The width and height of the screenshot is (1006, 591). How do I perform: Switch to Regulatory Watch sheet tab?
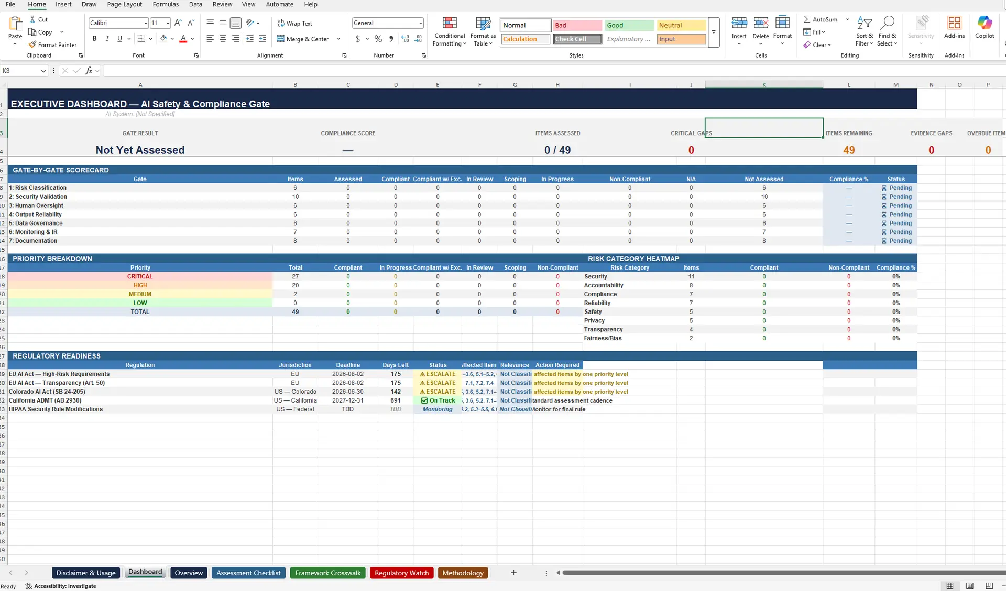(401, 573)
